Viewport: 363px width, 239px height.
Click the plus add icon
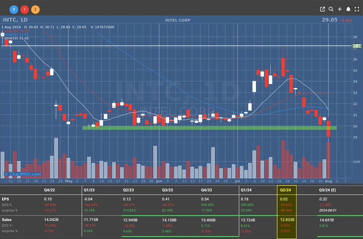pos(340,9)
